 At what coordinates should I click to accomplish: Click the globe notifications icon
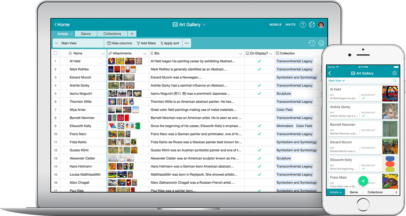[x=312, y=24]
